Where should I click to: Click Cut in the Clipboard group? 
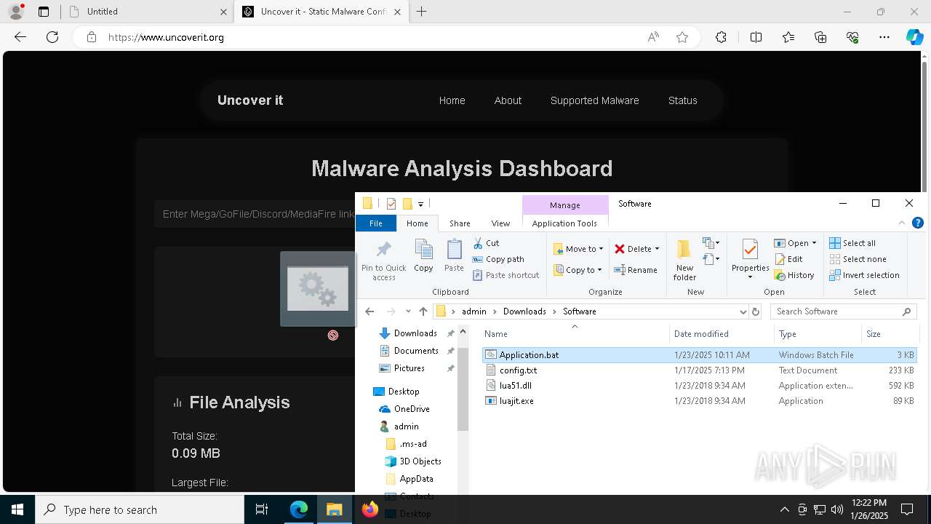point(486,243)
